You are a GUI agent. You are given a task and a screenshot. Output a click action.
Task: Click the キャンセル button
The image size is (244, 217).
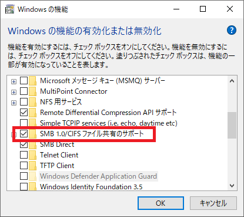(213, 203)
